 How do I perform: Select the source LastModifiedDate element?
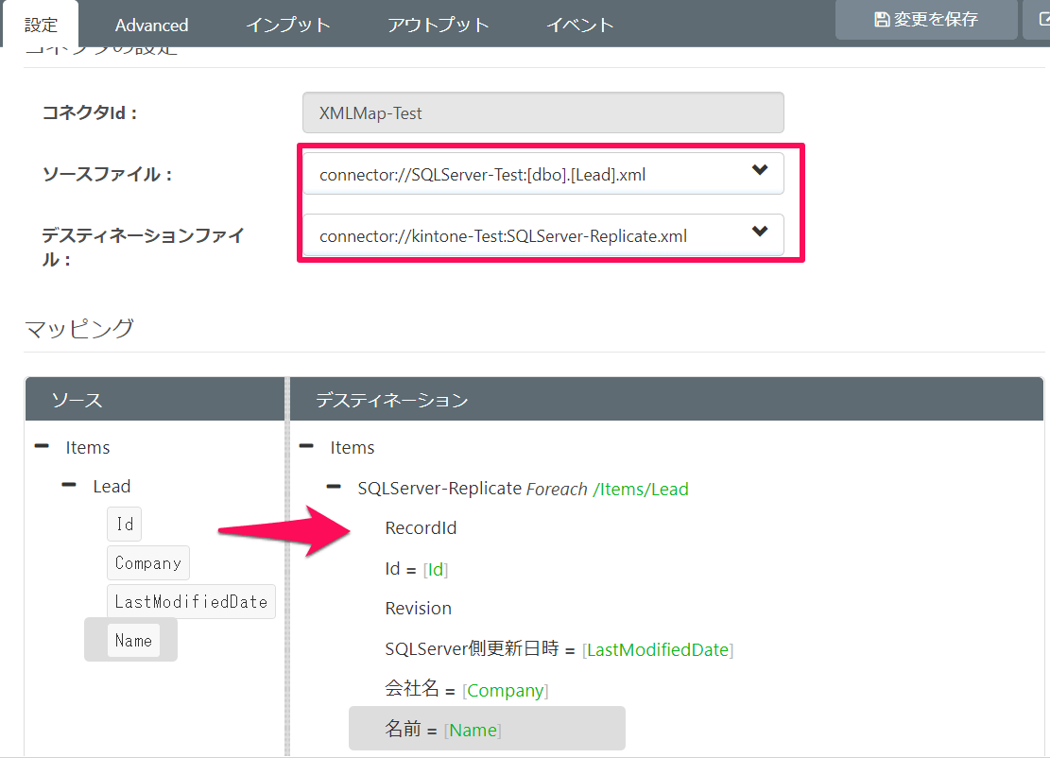191,601
